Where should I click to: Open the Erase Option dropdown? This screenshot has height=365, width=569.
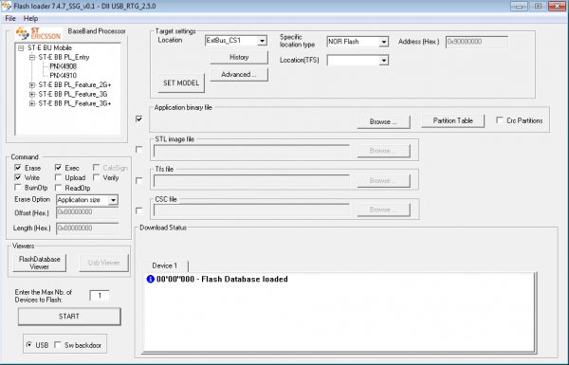pyautogui.click(x=113, y=200)
